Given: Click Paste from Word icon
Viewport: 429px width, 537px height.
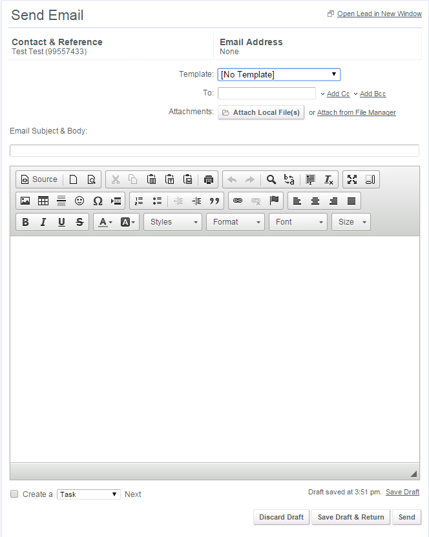Looking at the screenshot, I should (187, 179).
